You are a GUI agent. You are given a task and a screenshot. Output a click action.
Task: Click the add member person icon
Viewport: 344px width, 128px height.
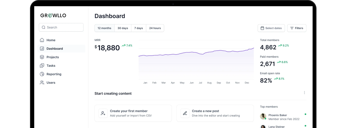click(103, 113)
